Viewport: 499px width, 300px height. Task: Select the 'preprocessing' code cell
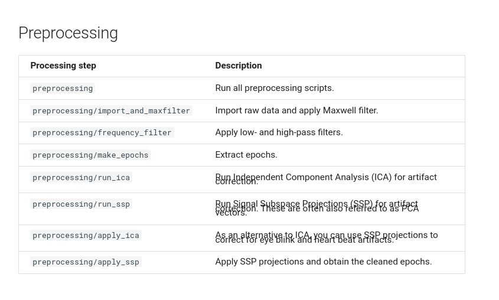63,89
